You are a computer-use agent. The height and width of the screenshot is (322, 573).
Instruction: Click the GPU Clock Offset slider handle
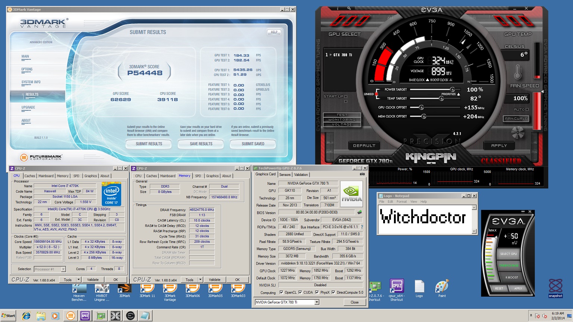(422, 107)
